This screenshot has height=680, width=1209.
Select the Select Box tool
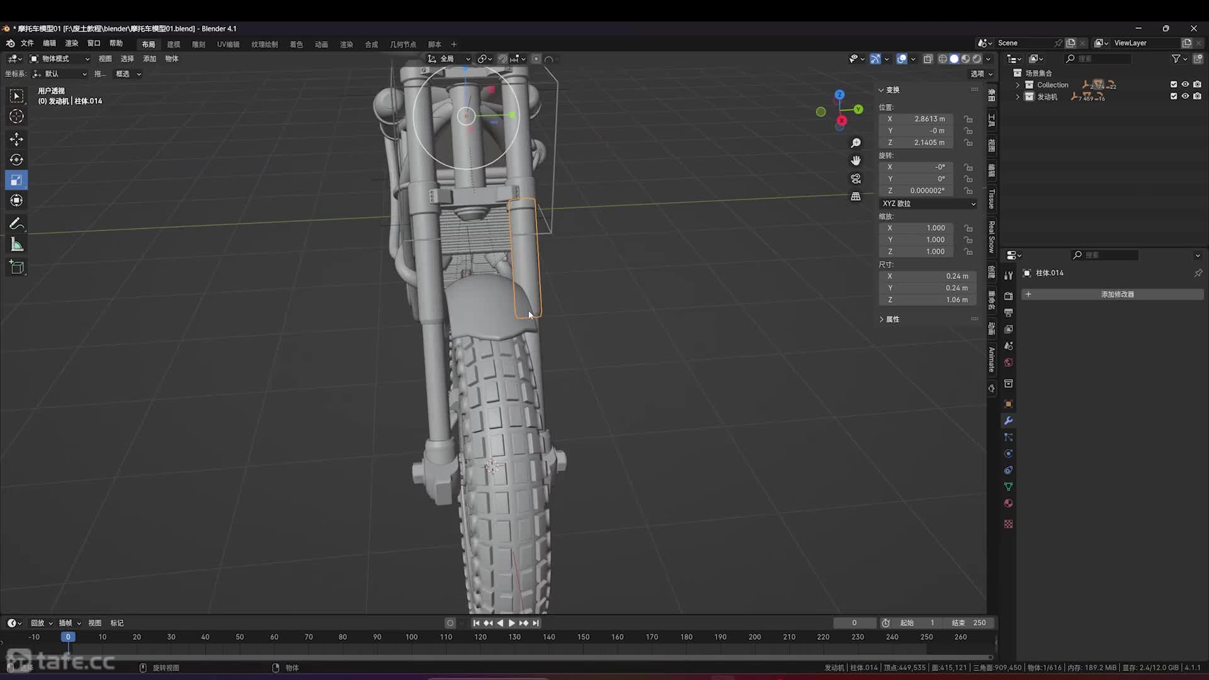pyautogui.click(x=17, y=96)
